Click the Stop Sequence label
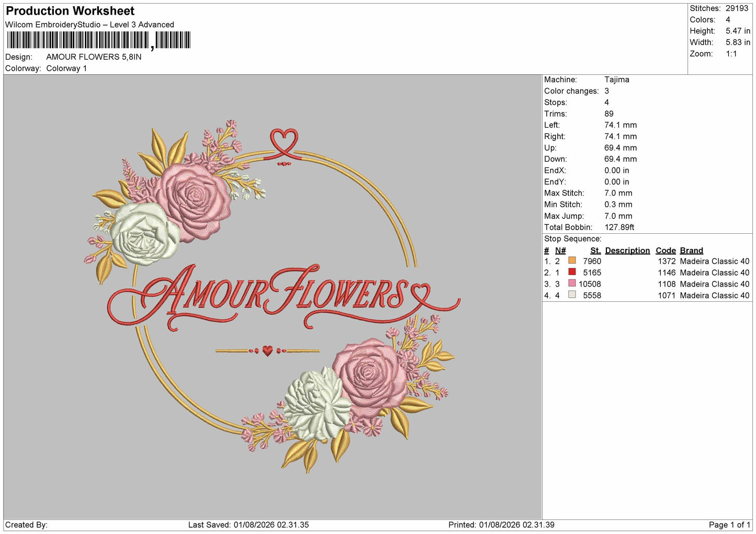Screen dimensions: 756x534 point(573,239)
